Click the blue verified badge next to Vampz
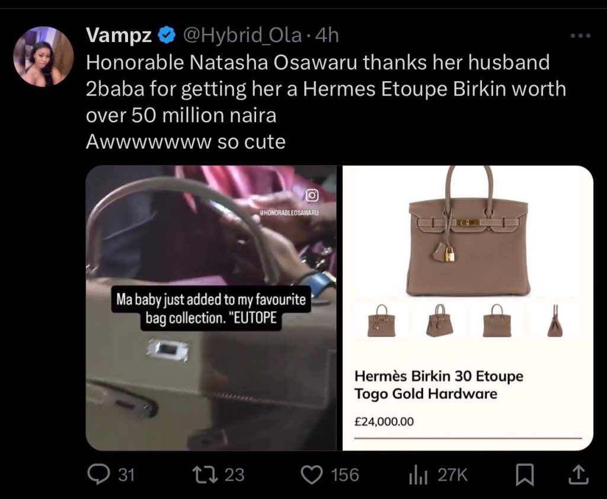The image size is (607, 499). [167, 36]
